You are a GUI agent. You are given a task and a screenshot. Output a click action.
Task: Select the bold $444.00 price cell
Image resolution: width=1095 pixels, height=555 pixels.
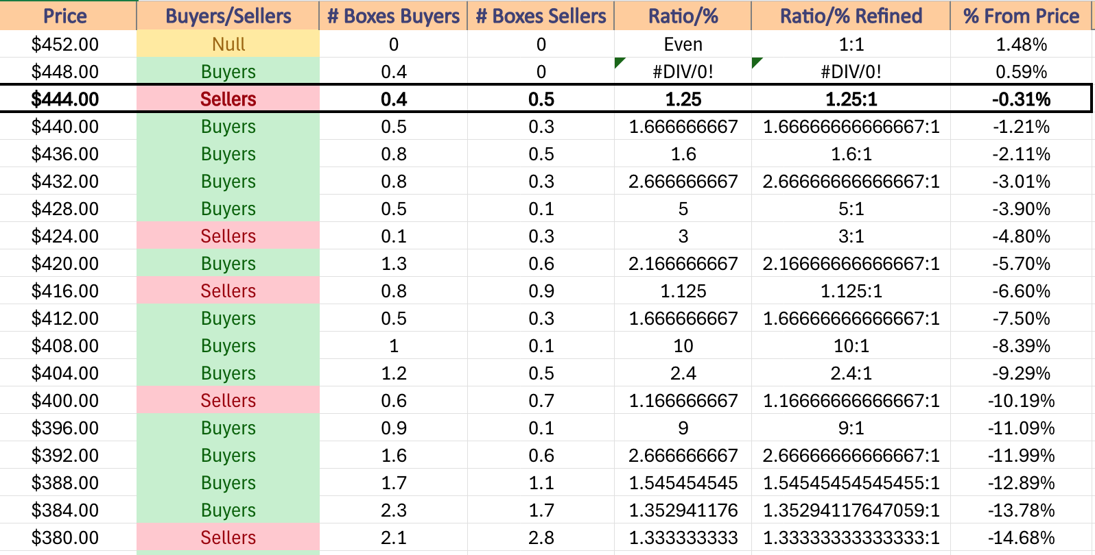[65, 99]
